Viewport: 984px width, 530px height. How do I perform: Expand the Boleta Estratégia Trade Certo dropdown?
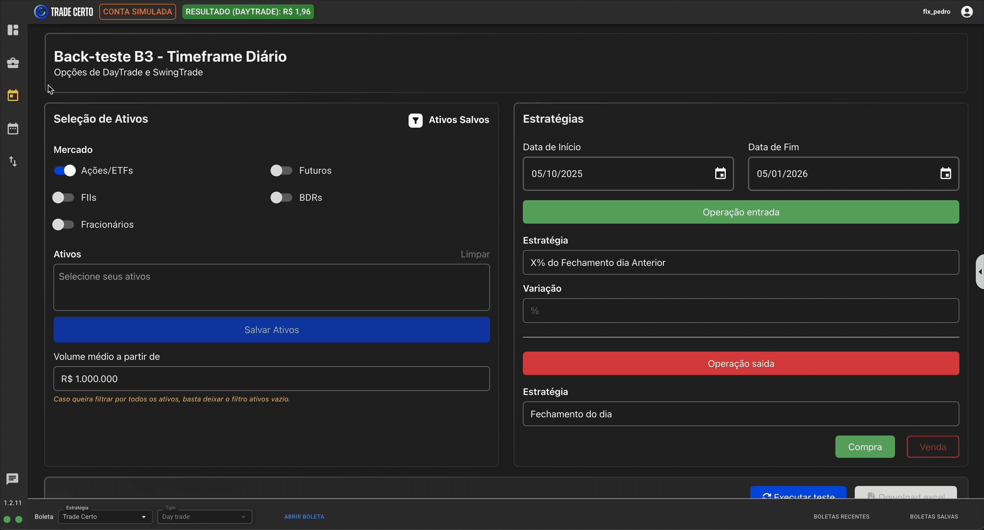tap(105, 517)
